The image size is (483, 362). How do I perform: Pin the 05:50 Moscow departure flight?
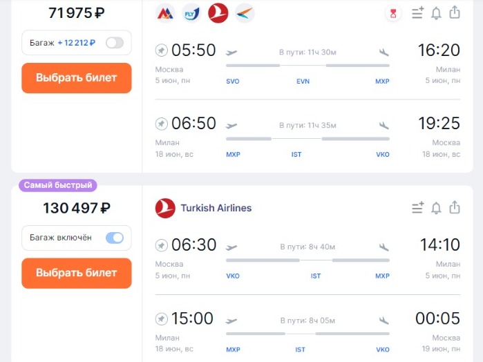[x=162, y=50]
